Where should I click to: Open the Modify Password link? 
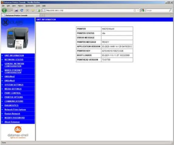[15, 118]
